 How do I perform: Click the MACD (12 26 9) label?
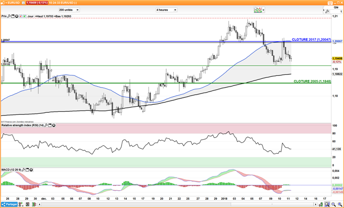12,170
